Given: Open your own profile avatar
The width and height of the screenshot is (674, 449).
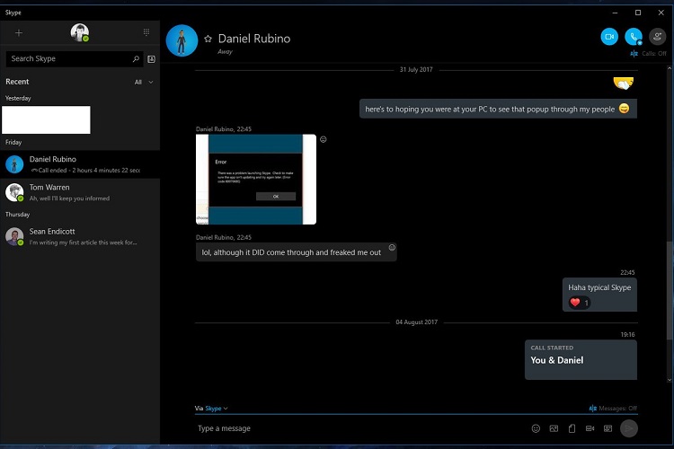Looking at the screenshot, I should (79, 32).
